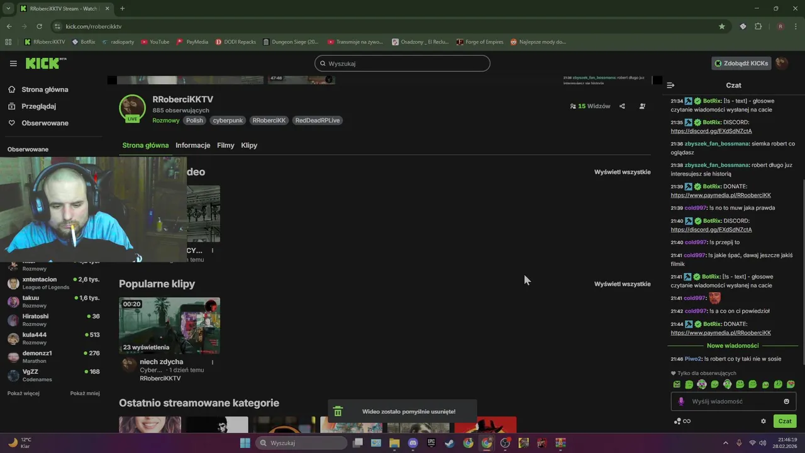The width and height of the screenshot is (805, 453).
Task: Reload the page in Chrome
Action: [39, 26]
